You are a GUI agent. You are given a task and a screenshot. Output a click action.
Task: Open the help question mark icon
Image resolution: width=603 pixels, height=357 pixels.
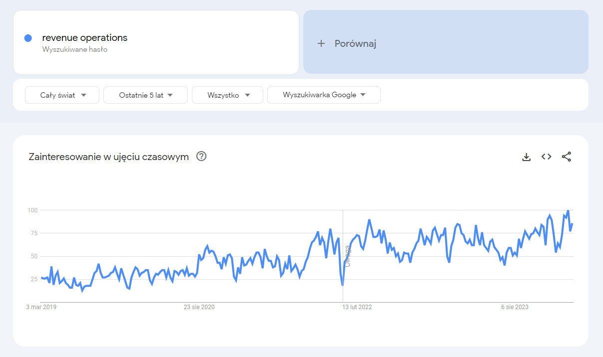coord(201,157)
